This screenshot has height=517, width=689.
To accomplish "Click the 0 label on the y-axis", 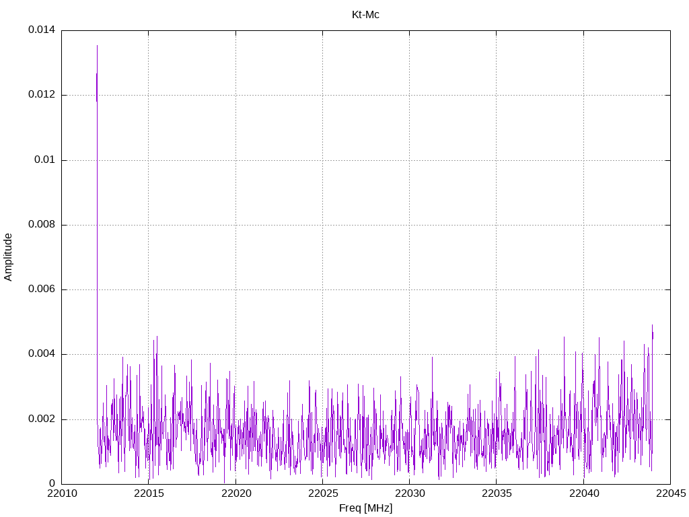I will (52, 483).
